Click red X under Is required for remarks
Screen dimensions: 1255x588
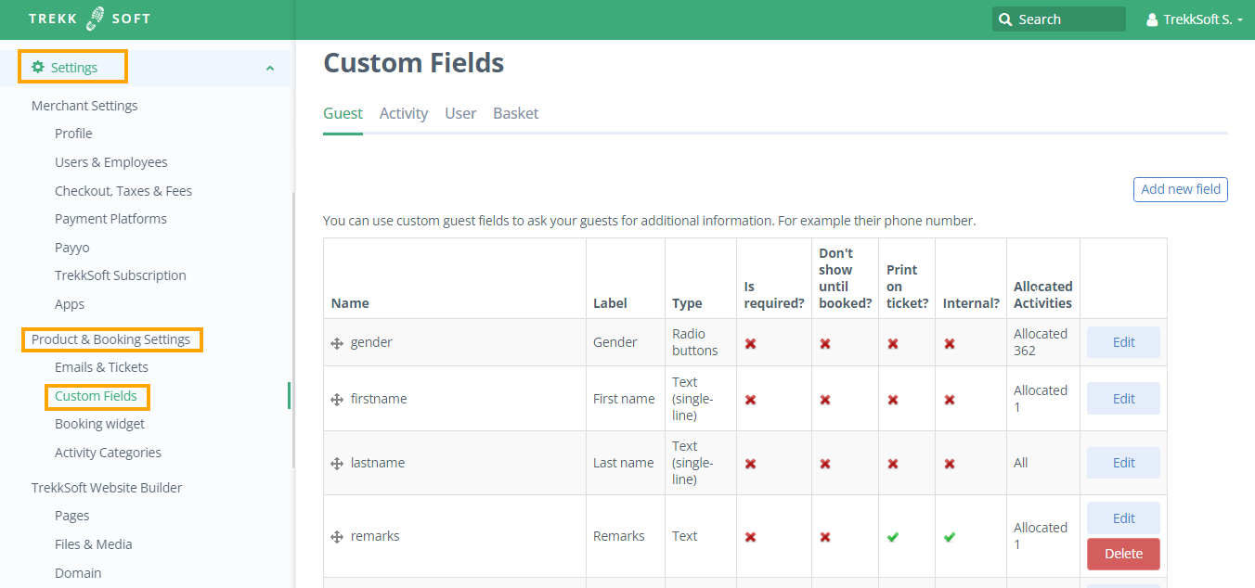pos(750,537)
